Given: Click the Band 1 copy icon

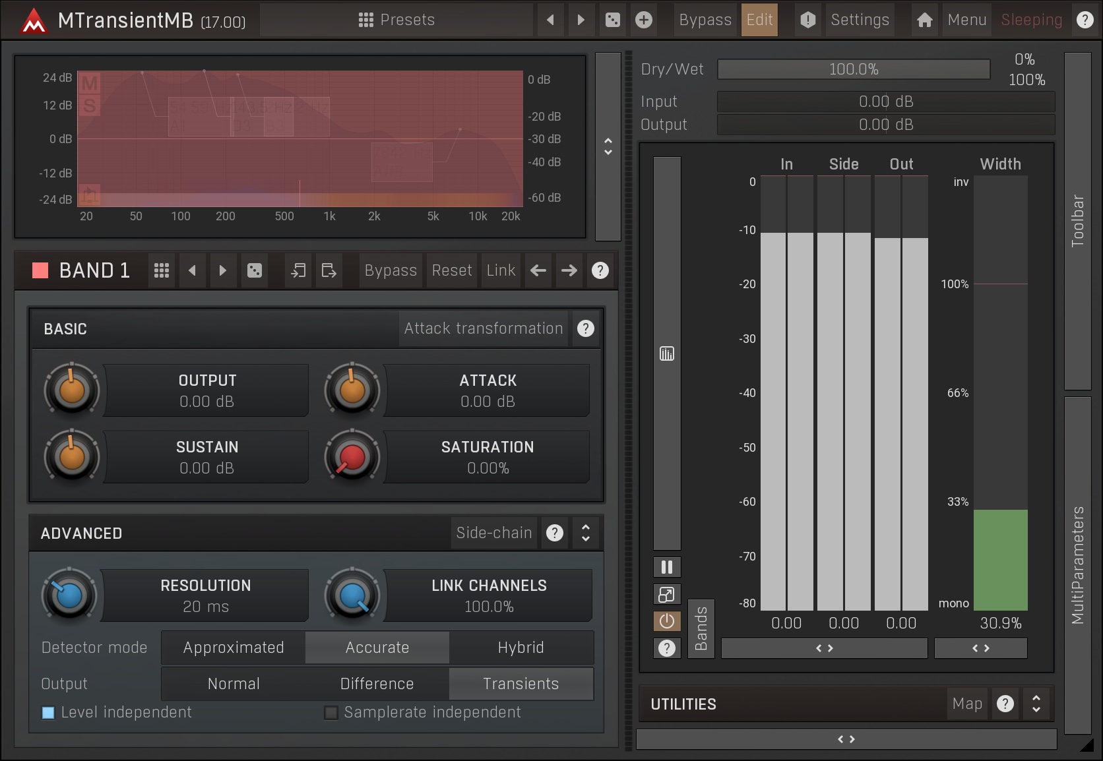Looking at the screenshot, I should (x=298, y=270).
